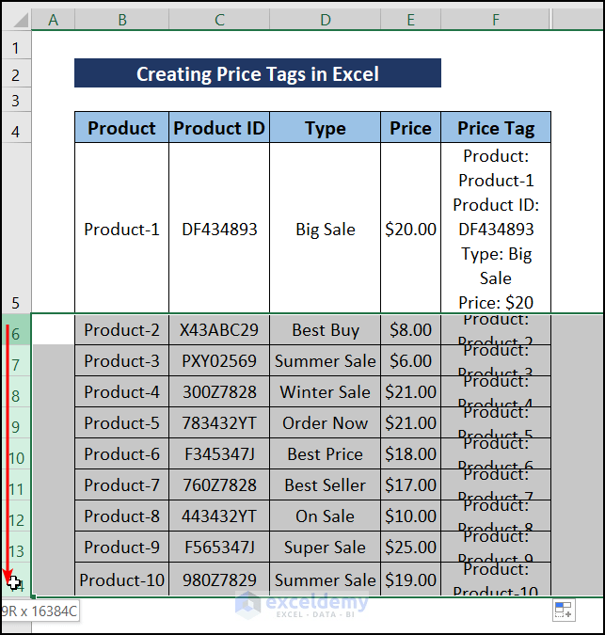Click the Product-2 cell

(x=122, y=329)
